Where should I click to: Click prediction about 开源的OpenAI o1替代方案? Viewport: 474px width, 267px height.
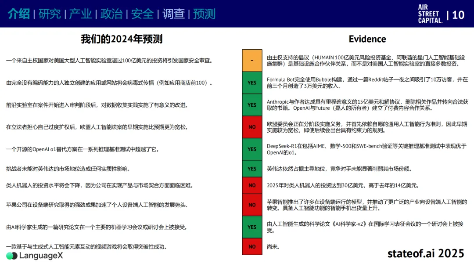point(83,149)
